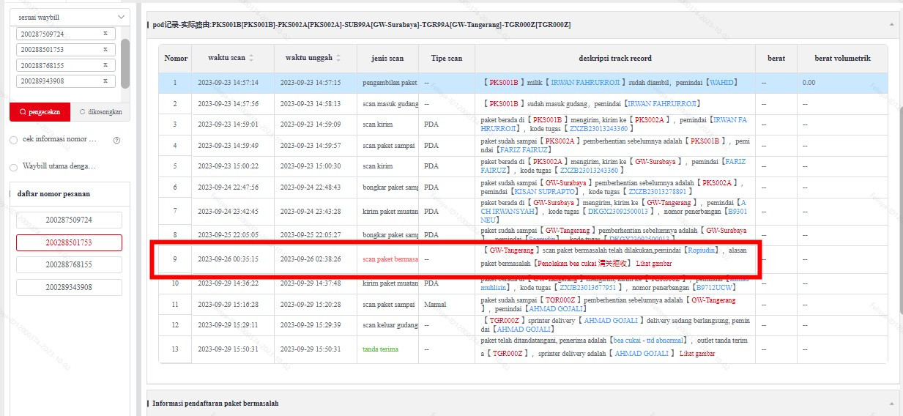This screenshot has width=903, height=416.
Task: Remove waybill tag 200289343908
Action: coord(105,81)
